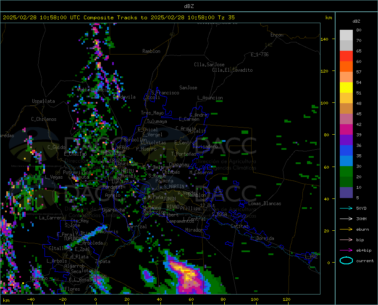Click the 39 dBZ purple legend swatch
The image size is (378, 305).
click(x=346, y=140)
